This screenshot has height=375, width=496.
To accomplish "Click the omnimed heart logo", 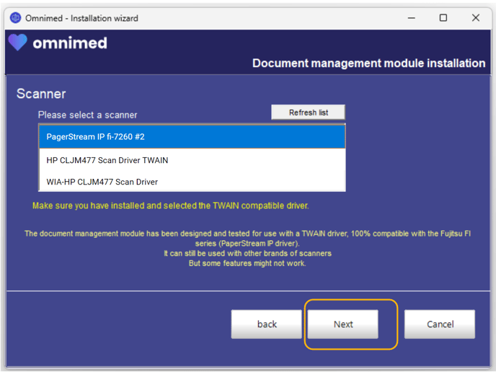I will click(x=18, y=42).
